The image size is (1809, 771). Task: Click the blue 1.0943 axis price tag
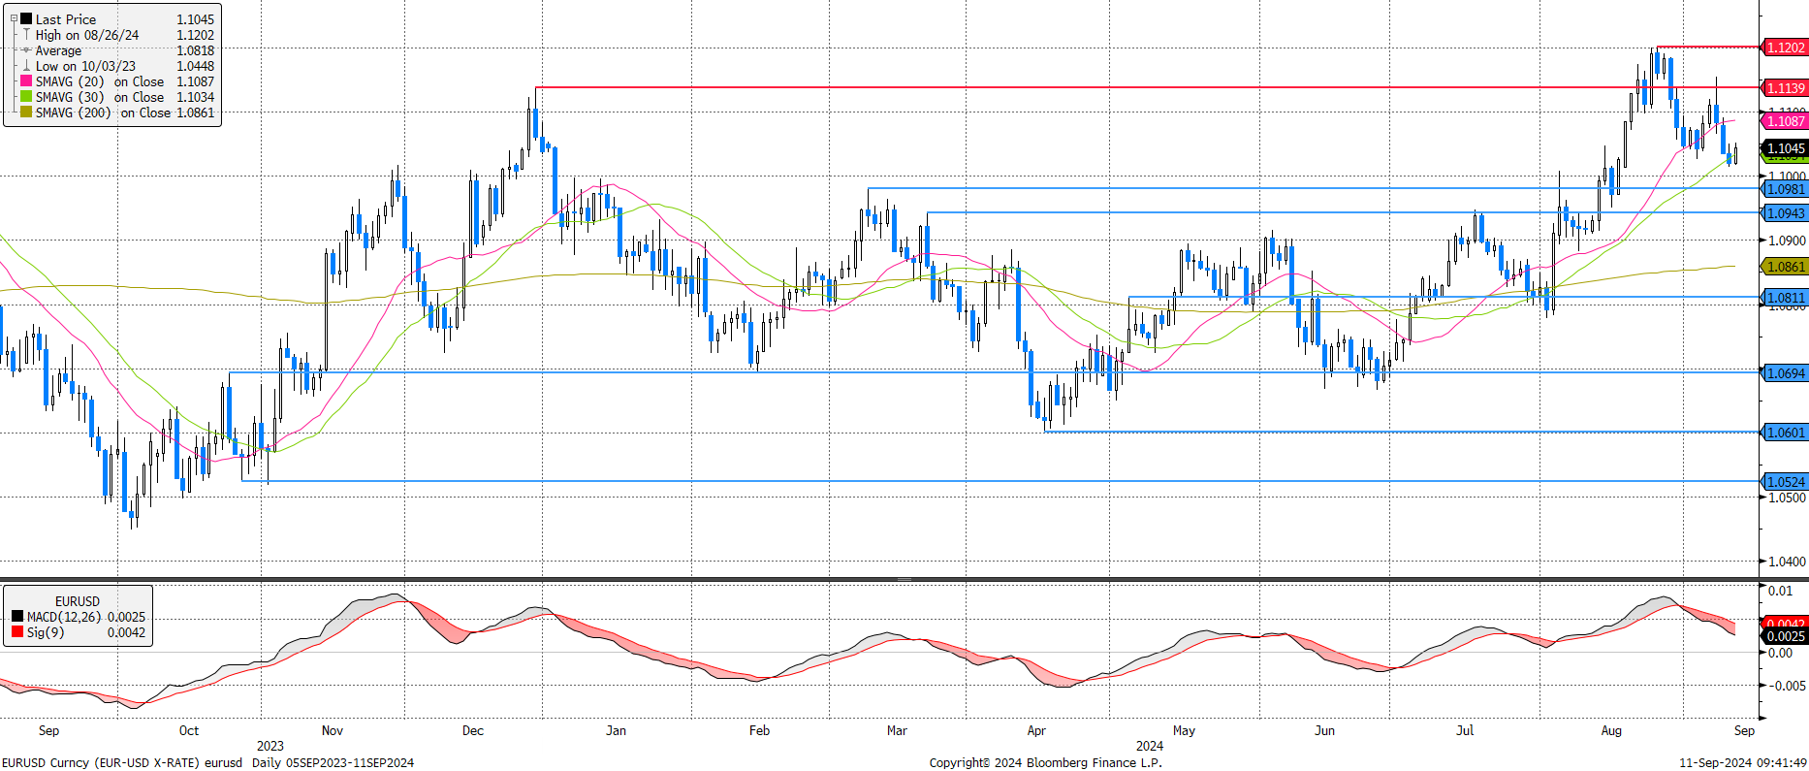(x=1785, y=212)
